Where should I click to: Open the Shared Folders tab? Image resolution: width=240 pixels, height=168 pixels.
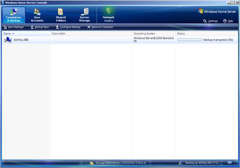(61, 15)
